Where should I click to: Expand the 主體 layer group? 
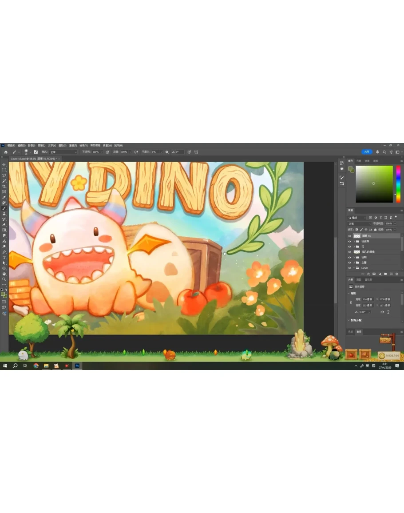pyautogui.click(x=354, y=262)
